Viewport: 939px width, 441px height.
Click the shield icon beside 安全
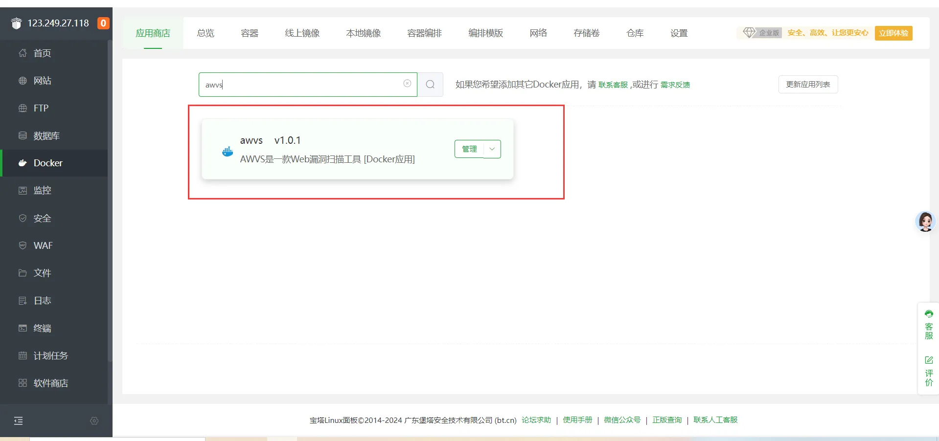tap(23, 218)
